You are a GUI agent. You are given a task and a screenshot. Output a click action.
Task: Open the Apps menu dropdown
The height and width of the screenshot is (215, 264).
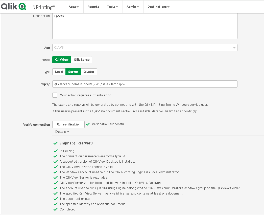[74, 7]
